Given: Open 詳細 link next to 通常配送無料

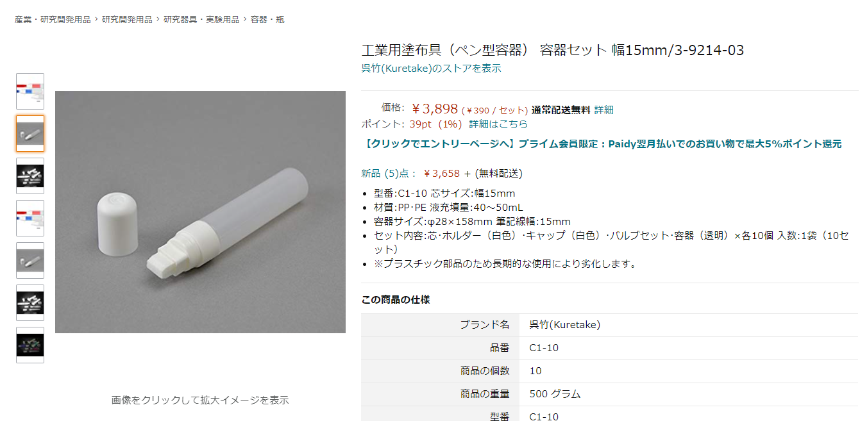Looking at the screenshot, I should [x=604, y=110].
